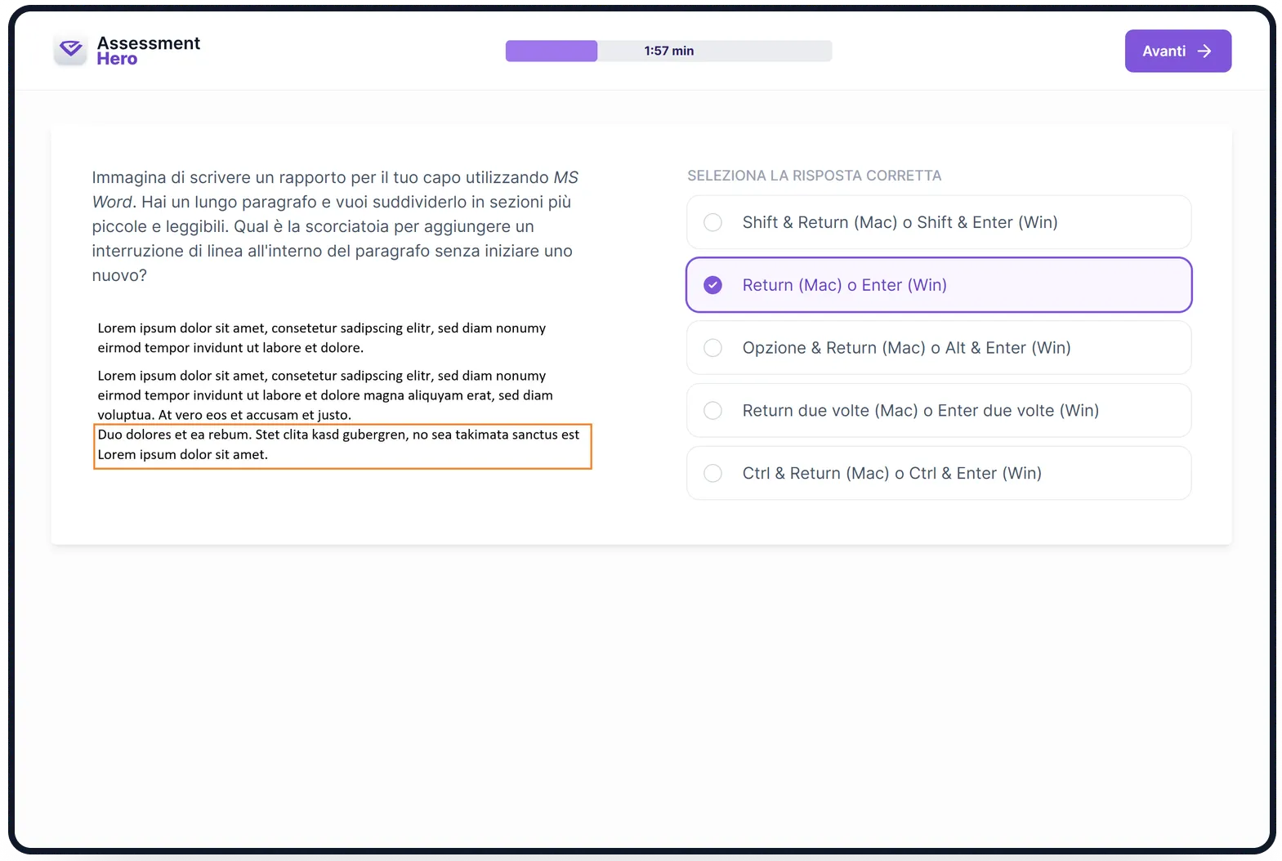Click the 'Ctrl & Return (Mac)' answer text

pyautogui.click(x=815, y=473)
